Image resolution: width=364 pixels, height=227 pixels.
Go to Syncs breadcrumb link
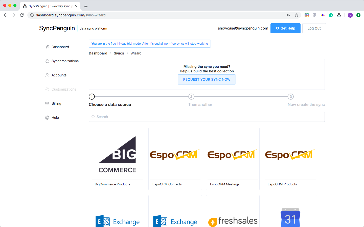(x=119, y=53)
